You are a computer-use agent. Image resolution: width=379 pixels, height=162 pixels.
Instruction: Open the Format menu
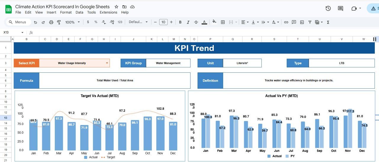[66, 12]
